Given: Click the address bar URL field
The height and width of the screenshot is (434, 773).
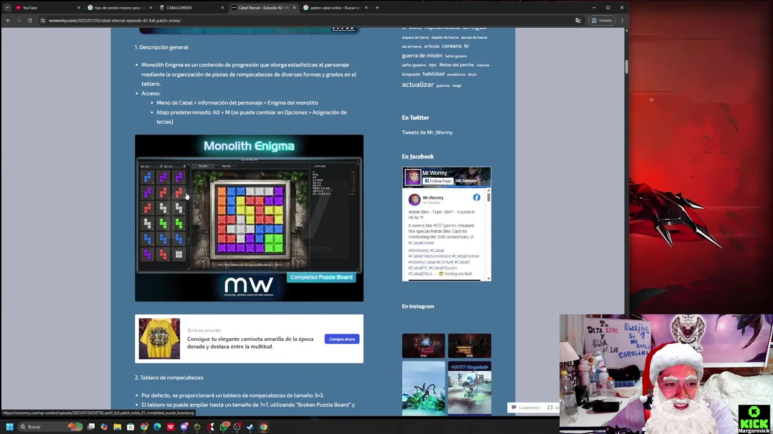Looking at the screenshot, I should (x=302, y=20).
